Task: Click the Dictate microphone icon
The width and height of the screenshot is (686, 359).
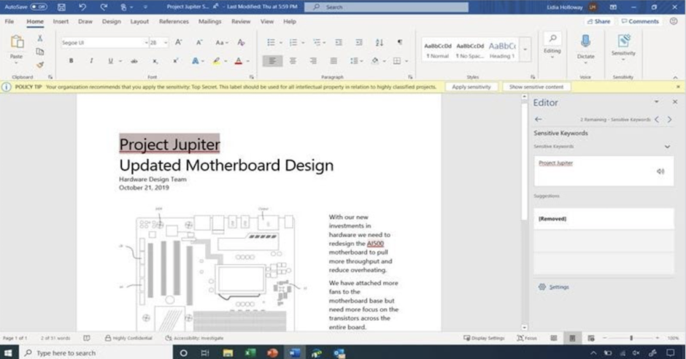Action: pos(585,42)
